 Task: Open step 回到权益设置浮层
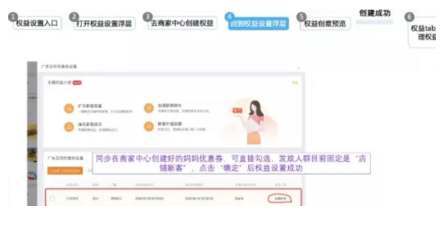[x=258, y=23]
